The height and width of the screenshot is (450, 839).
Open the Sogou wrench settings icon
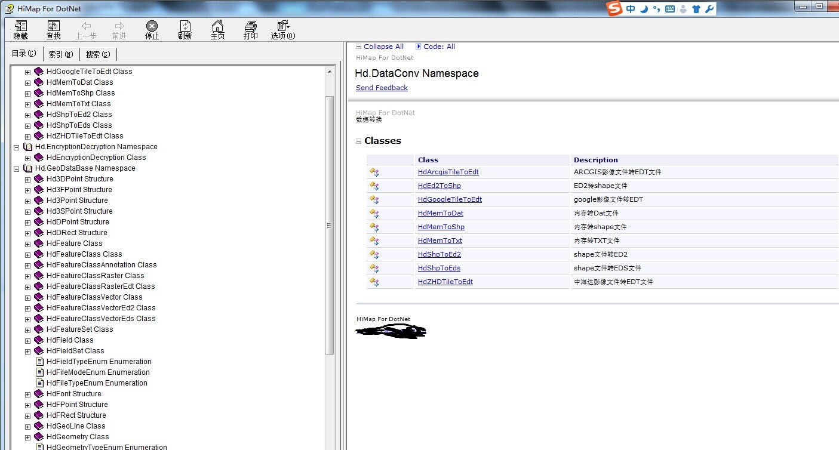point(709,9)
